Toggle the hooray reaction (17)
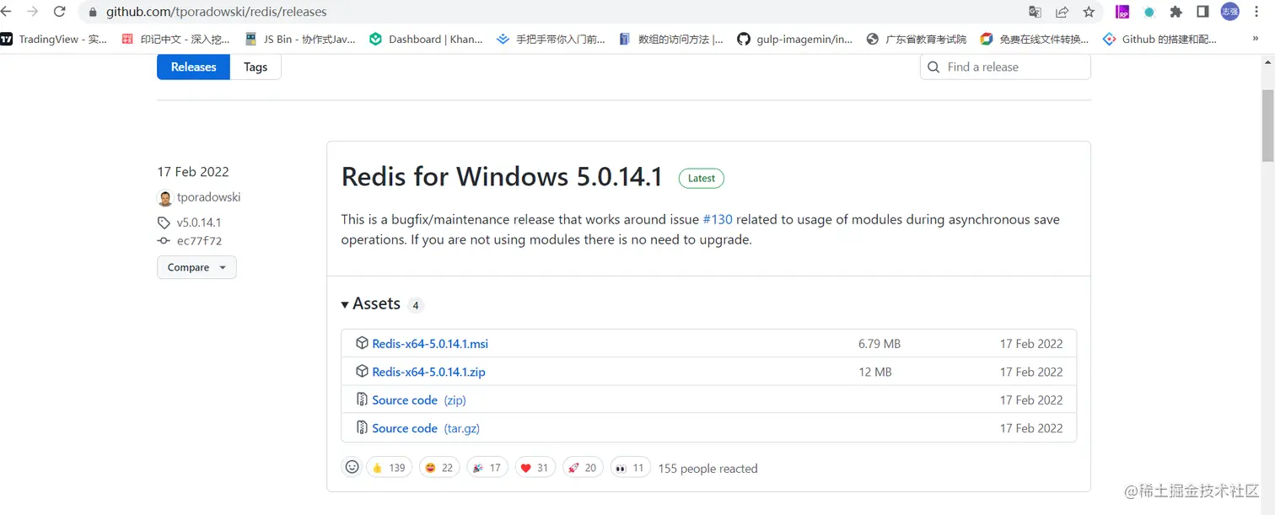Screen dimensions: 1275x515 (x=487, y=468)
